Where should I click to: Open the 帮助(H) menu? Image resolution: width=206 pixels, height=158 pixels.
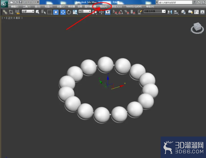pos(150,7)
